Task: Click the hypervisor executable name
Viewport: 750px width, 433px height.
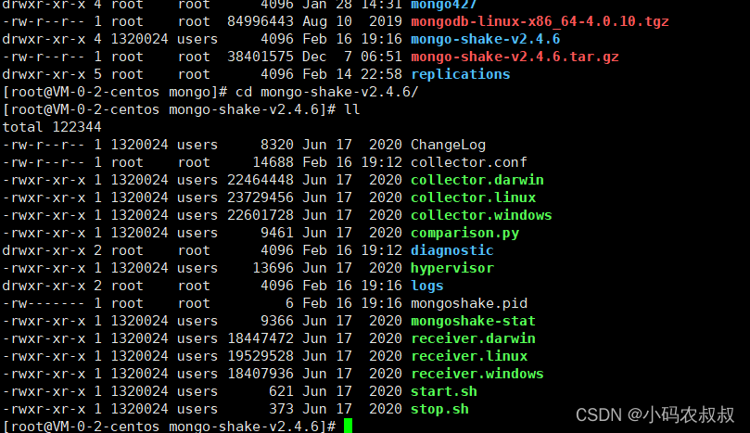Action: pyautogui.click(x=451, y=268)
